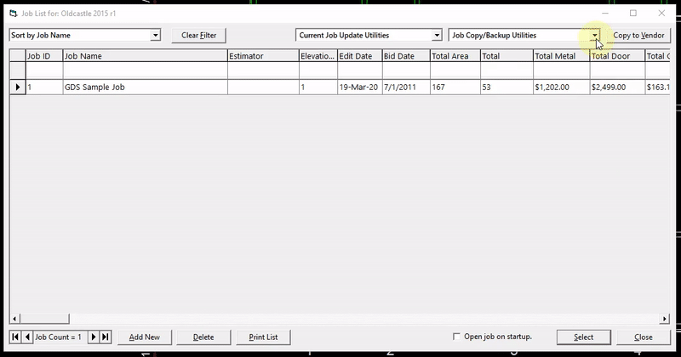Click the Total Area column header
Screen dimensions: 681x357
tap(455, 56)
